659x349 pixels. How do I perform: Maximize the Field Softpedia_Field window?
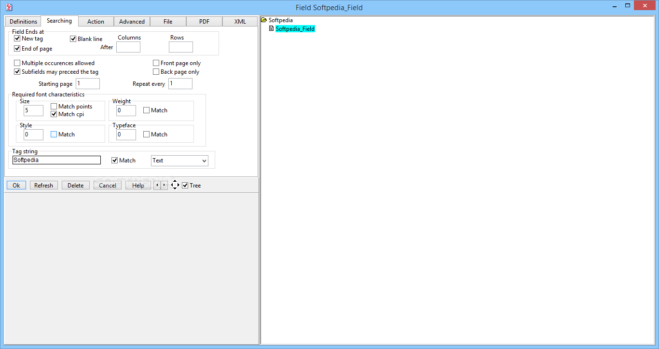tap(628, 5)
